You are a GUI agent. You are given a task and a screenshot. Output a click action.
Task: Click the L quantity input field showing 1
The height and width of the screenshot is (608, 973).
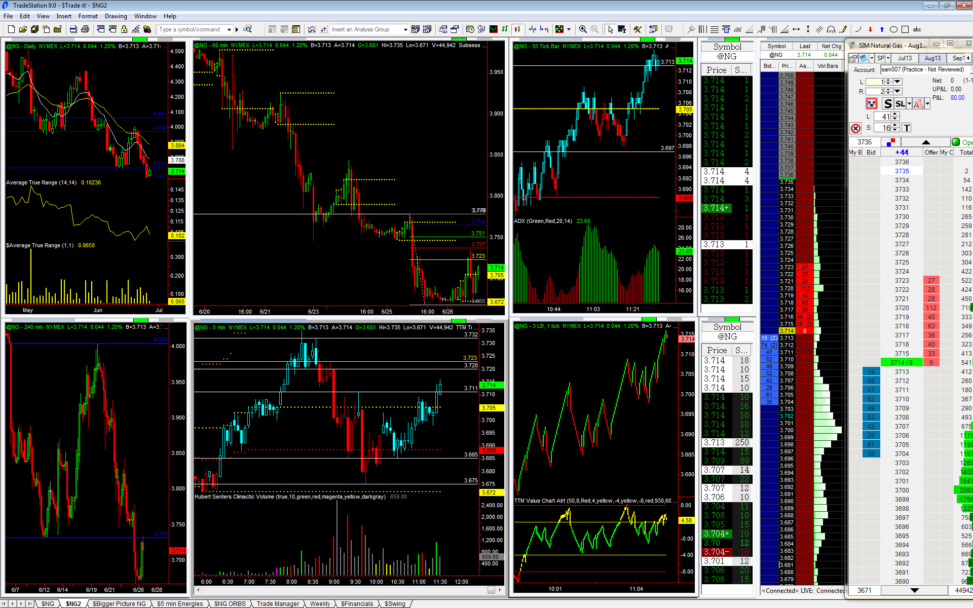pos(875,82)
